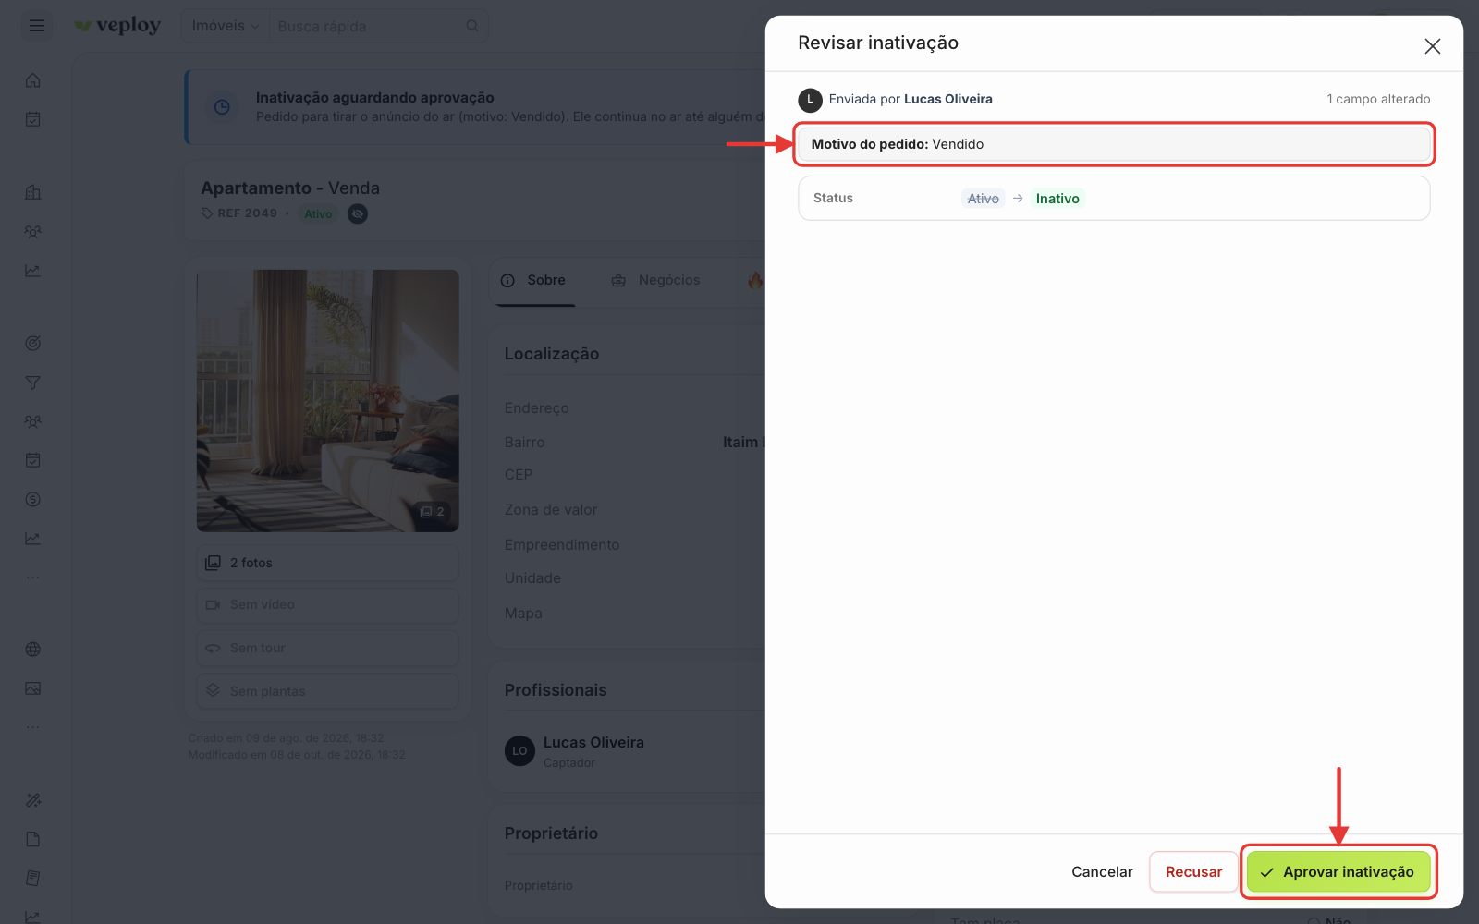
Task: Open the target goal icon in sidebar
Action: point(33,344)
